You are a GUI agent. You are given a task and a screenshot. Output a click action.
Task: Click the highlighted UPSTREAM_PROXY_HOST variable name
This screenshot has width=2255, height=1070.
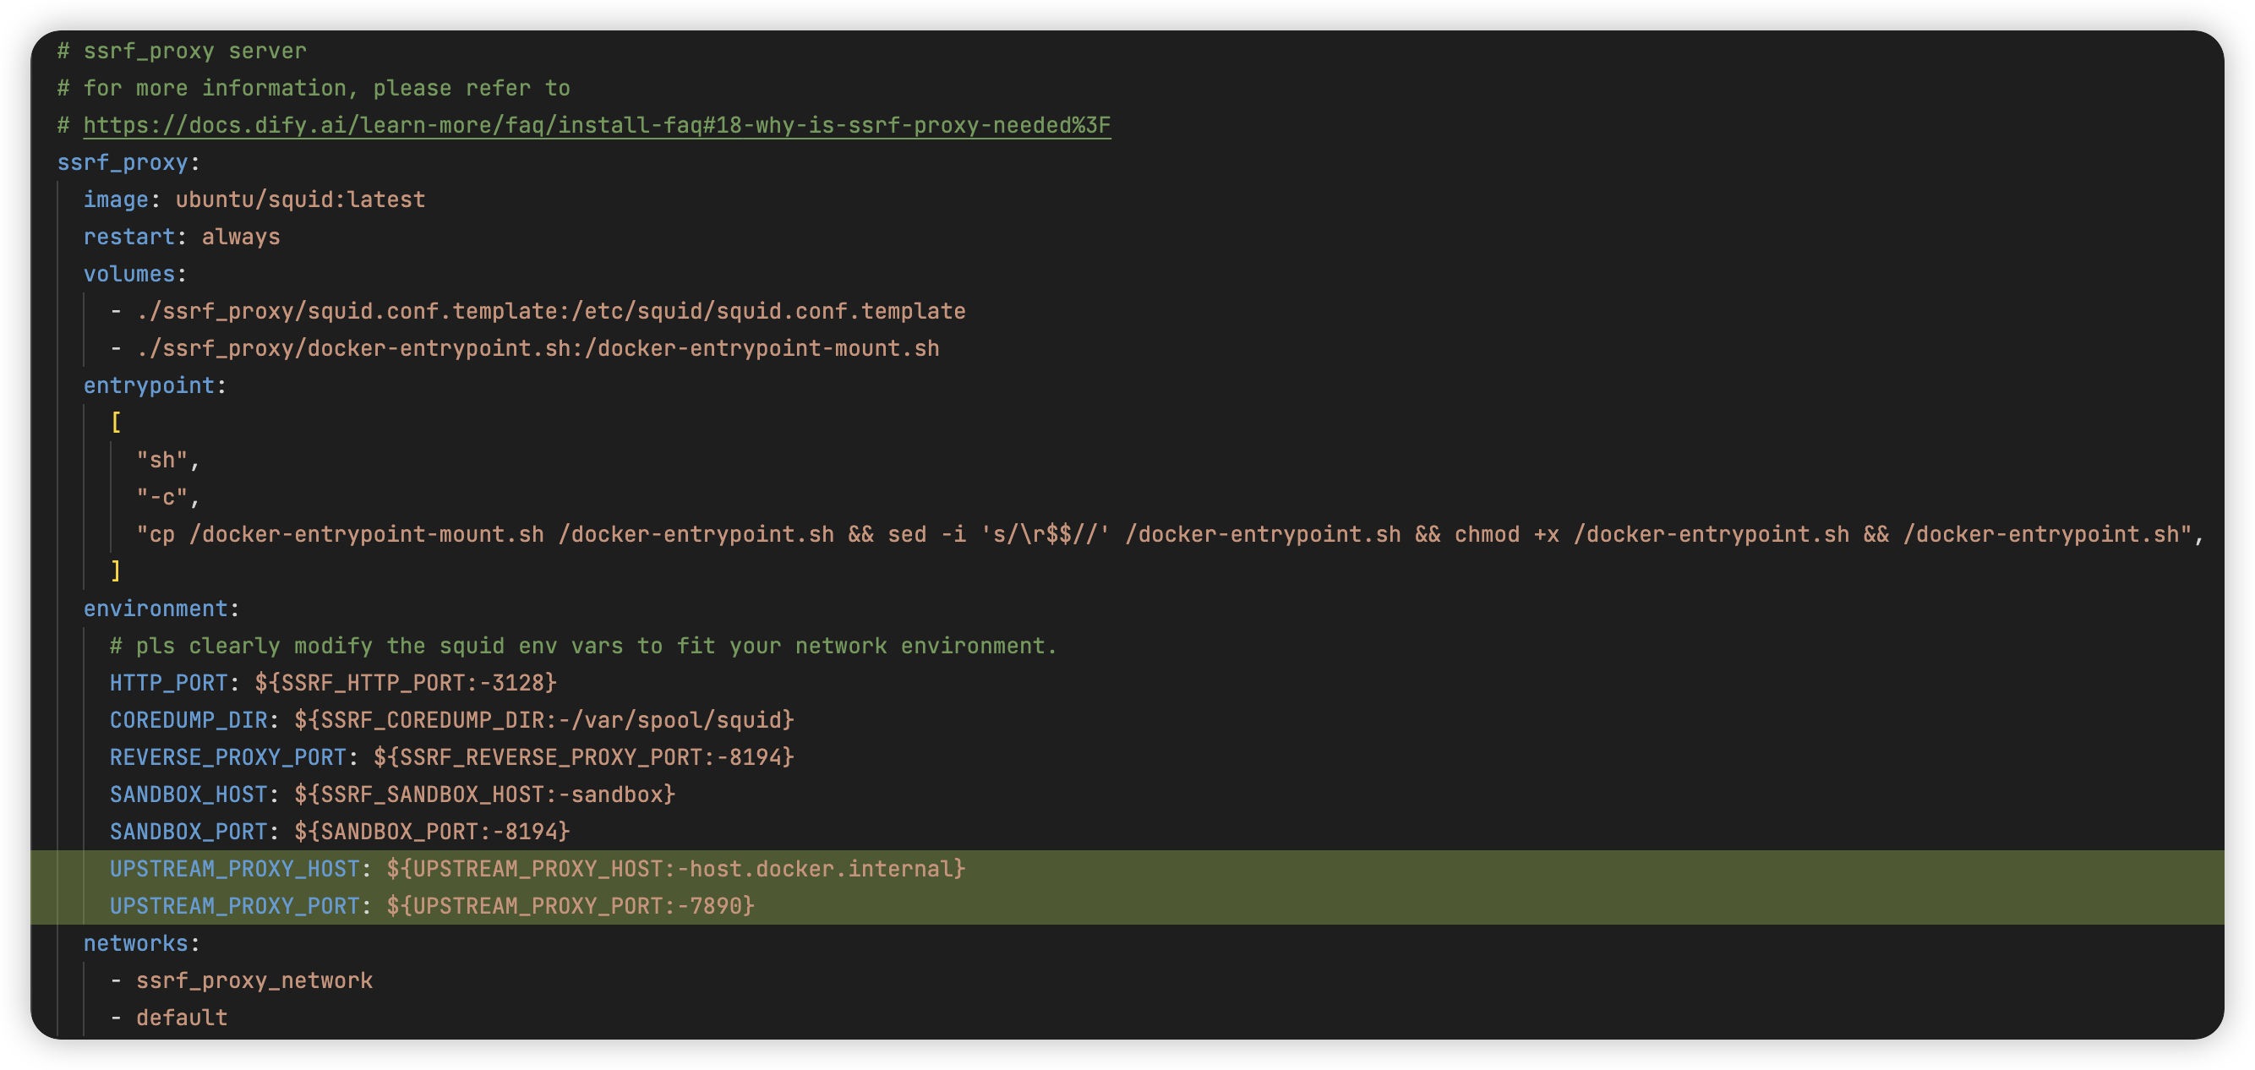click(235, 869)
